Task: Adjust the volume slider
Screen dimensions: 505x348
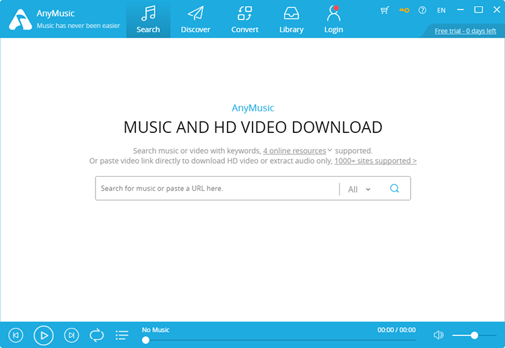Action: [474, 335]
